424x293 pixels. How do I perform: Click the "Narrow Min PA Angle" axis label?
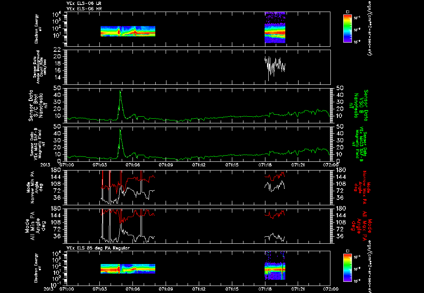pos(34,187)
